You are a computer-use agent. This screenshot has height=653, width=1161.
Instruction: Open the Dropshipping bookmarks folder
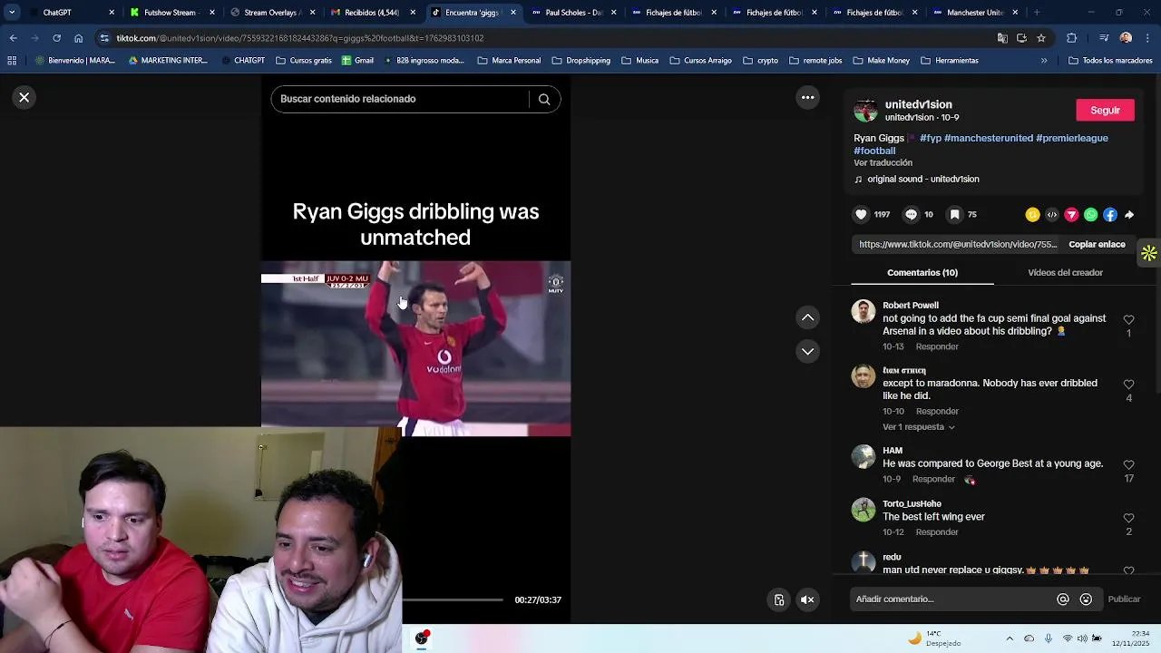[x=580, y=61]
